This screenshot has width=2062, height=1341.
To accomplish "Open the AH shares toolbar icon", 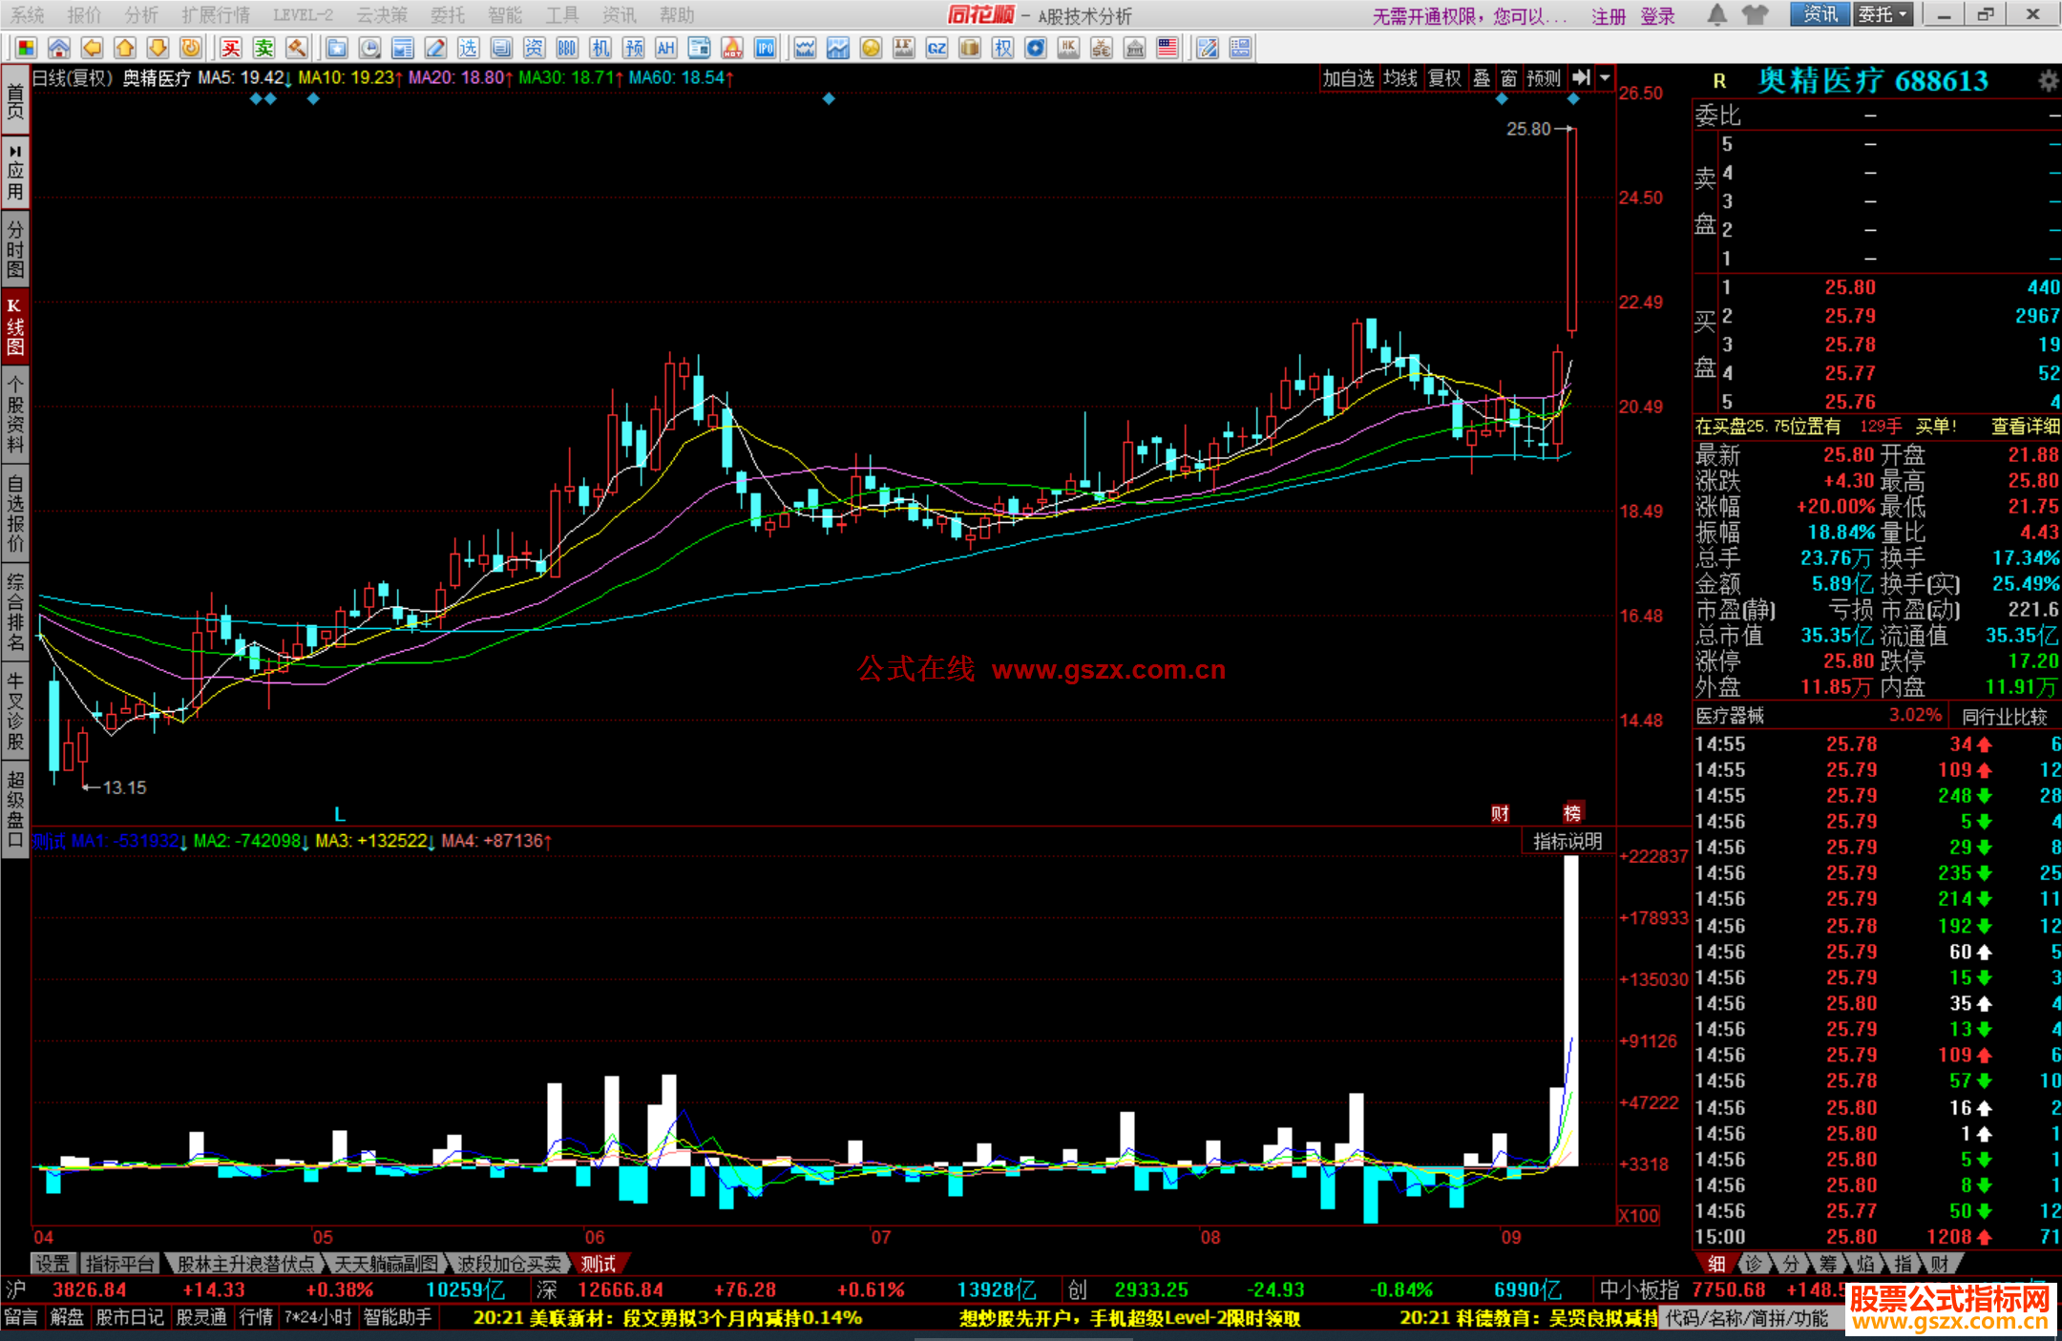I will tap(665, 49).
